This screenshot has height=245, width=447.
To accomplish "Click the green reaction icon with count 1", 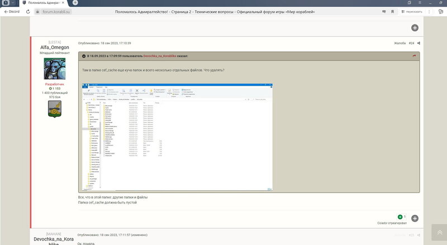I will pos(400,216).
